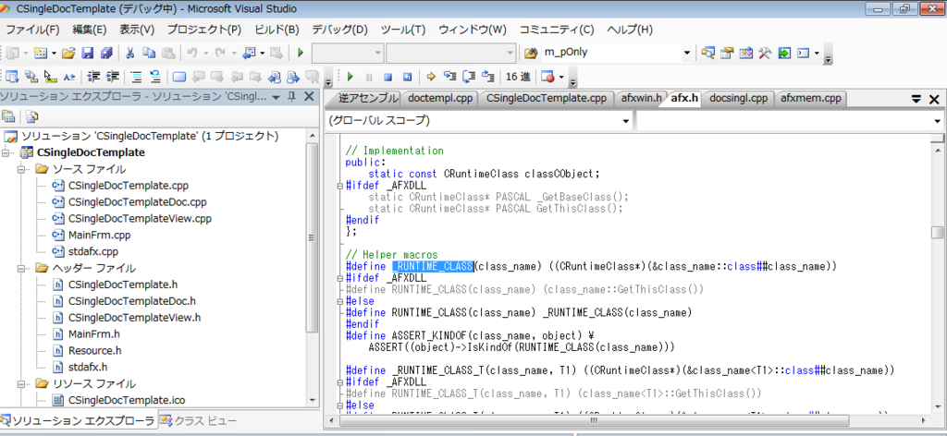947x436 pixels.
Task: Save the current file with the floppy icon
Action: pos(88,53)
